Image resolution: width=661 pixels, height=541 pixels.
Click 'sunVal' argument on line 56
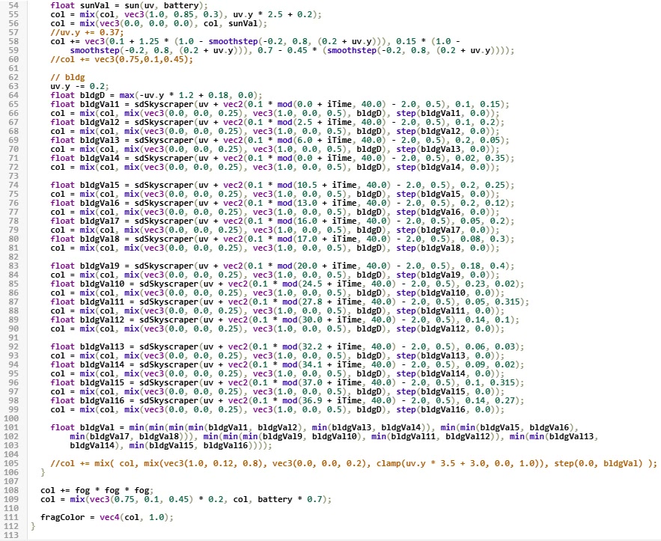coord(243,24)
